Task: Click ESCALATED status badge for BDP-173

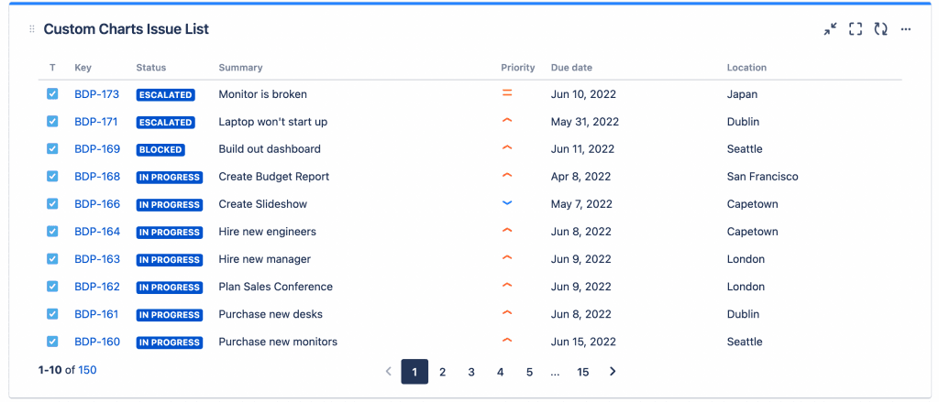Action: (166, 94)
